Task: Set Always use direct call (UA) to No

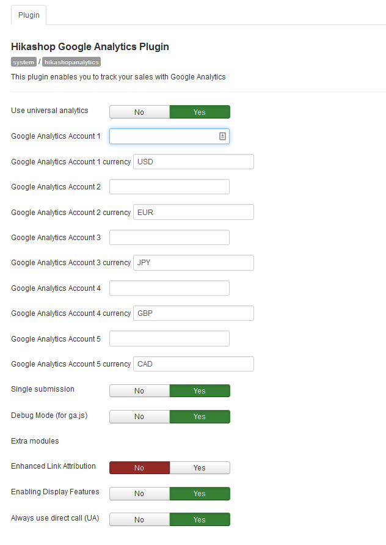Action: coord(139,519)
